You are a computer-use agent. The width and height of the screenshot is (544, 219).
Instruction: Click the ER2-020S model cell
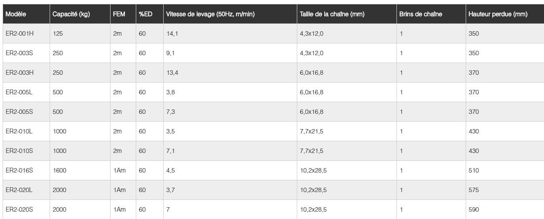20,209
